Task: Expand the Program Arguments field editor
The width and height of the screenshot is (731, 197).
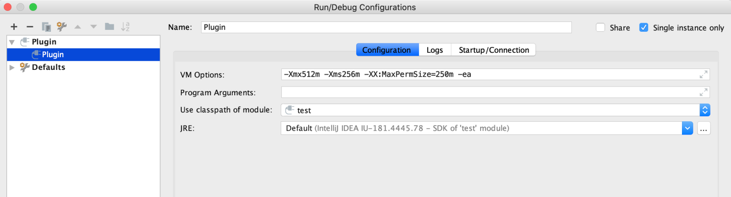Action: (x=703, y=92)
